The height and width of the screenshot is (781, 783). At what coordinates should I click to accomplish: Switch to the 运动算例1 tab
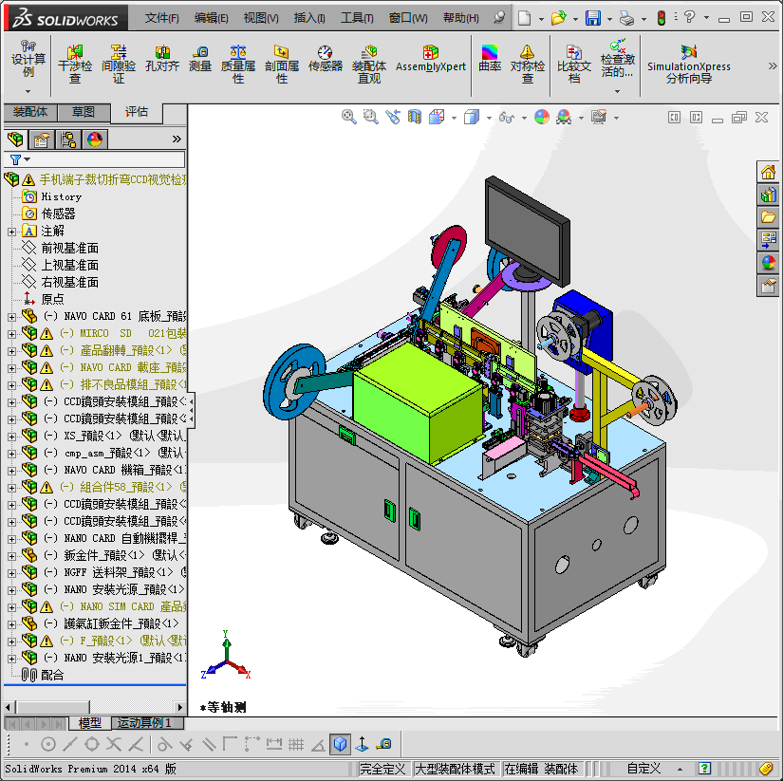click(148, 722)
